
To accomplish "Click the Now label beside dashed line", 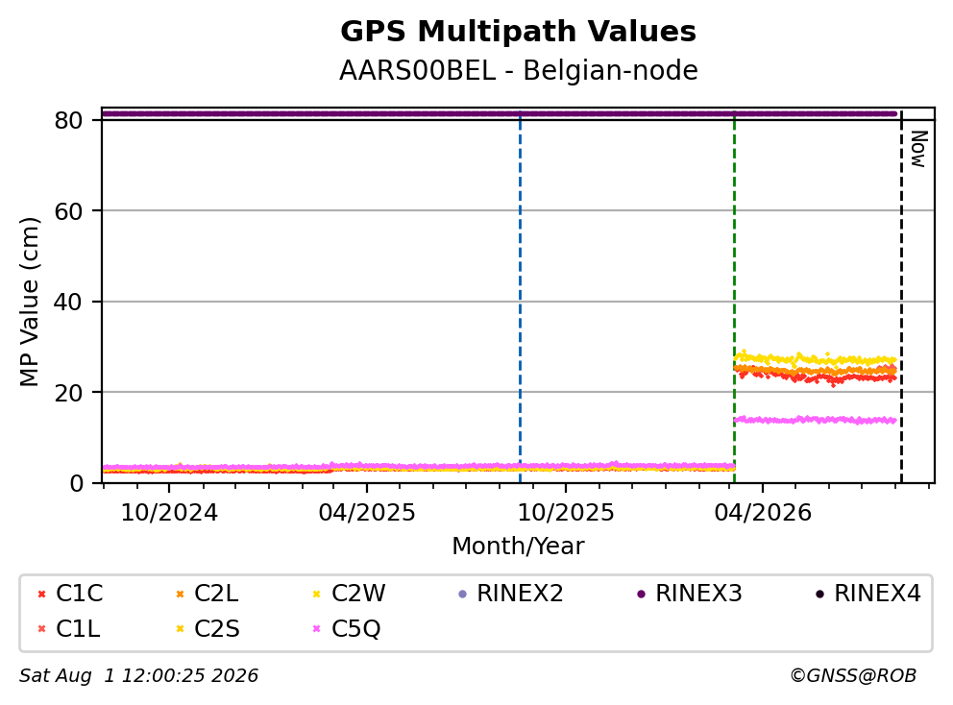I will [x=919, y=149].
